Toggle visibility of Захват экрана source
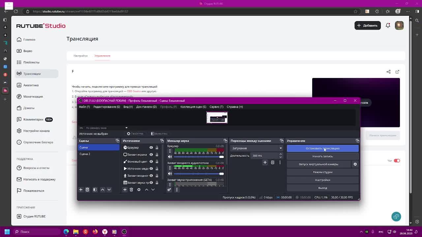Viewport: 422px width, 237px height. pos(151,155)
